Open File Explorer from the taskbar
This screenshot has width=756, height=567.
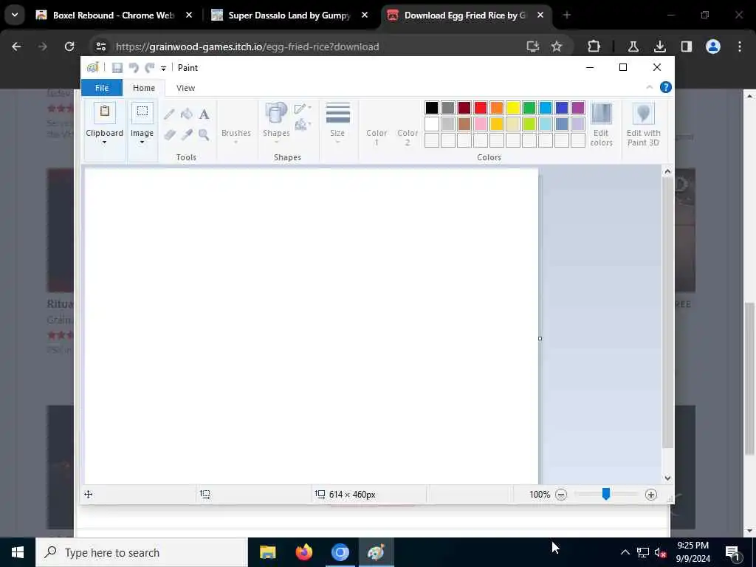(267, 552)
